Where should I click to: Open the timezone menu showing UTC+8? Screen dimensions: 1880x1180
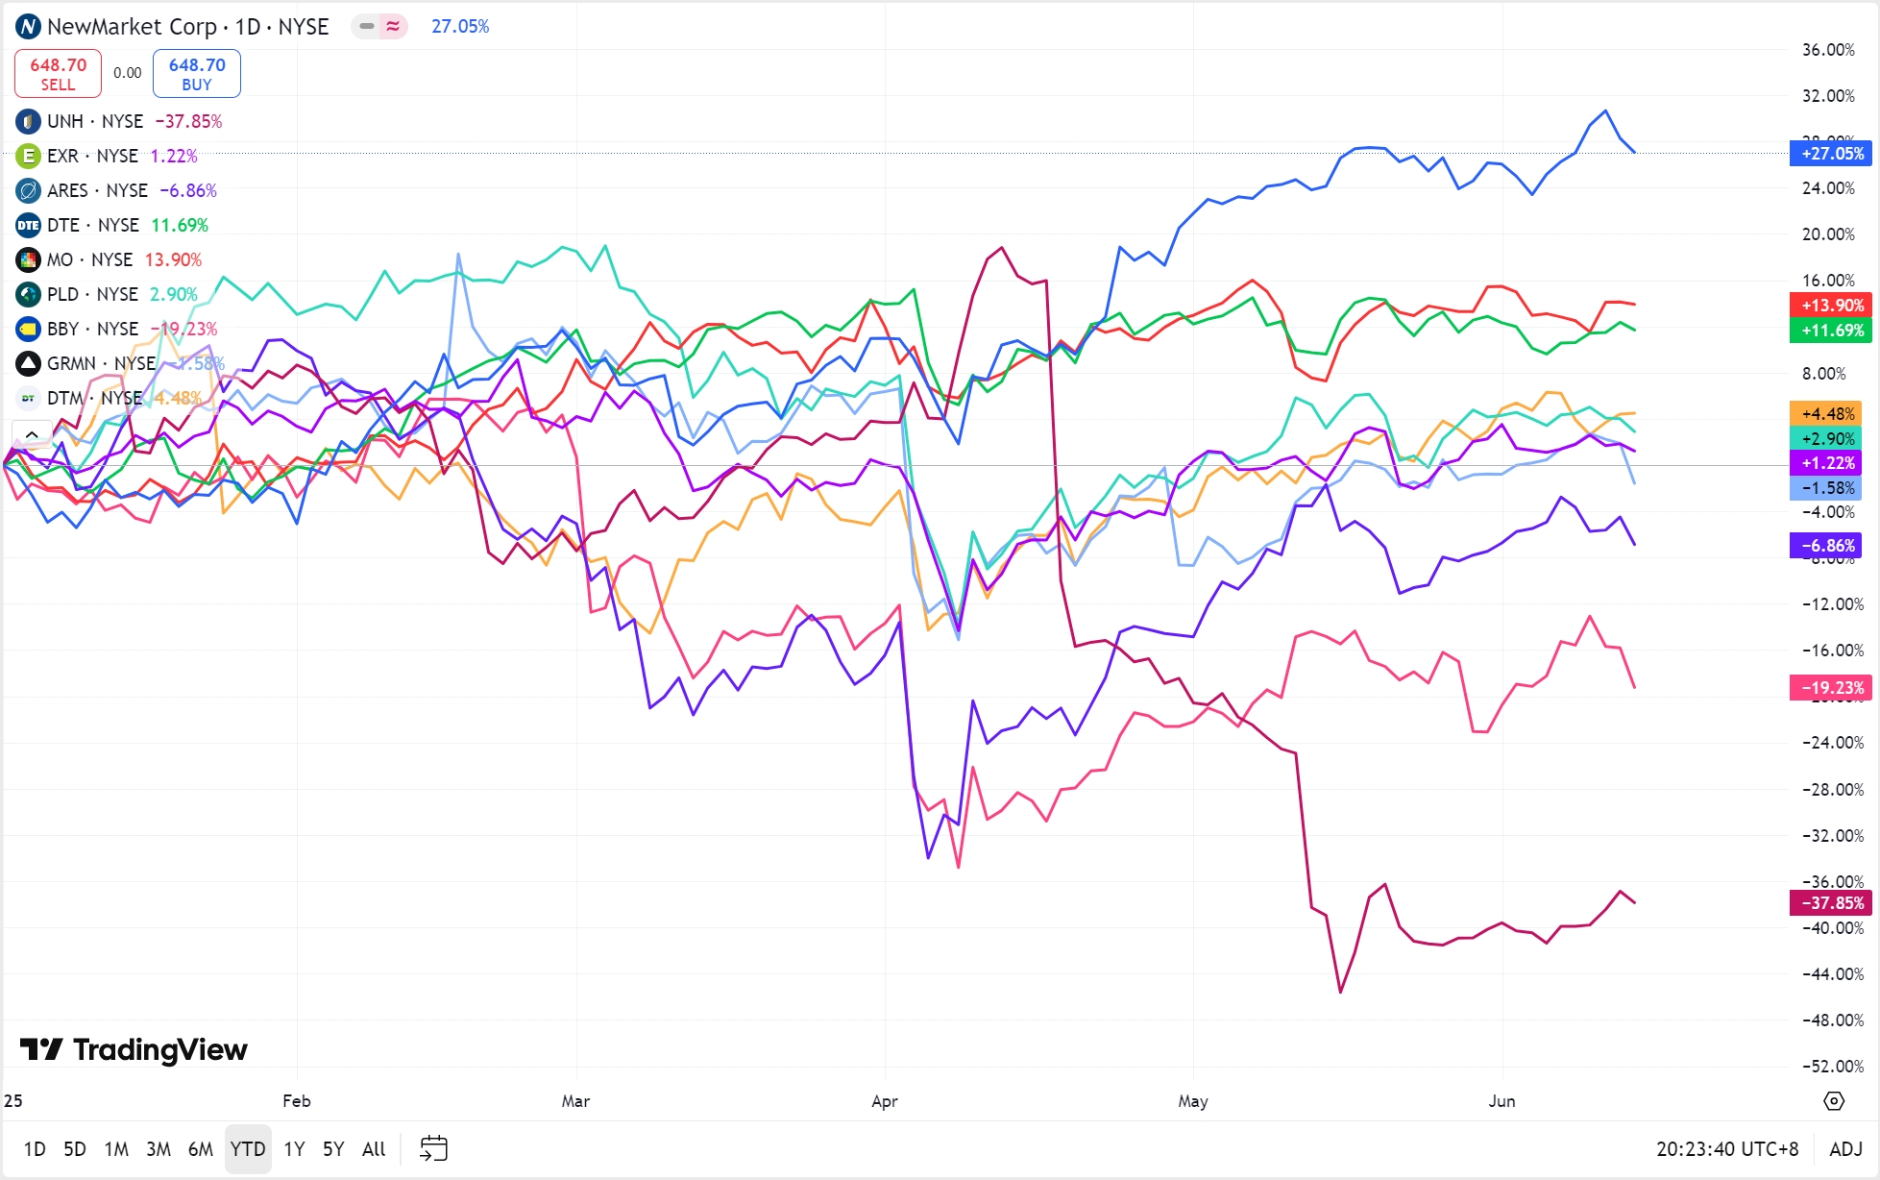click(x=1726, y=1148)
